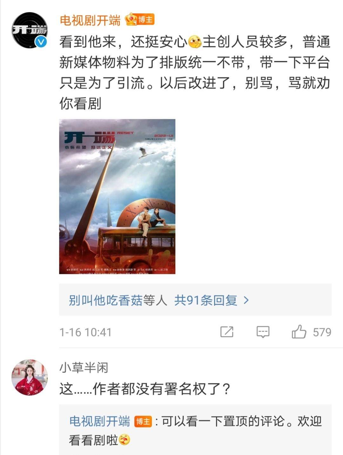The width and height of the screenshot is (343, 455).
Task: Tap the shy emoji in the comment text
Action: (195, 42)
